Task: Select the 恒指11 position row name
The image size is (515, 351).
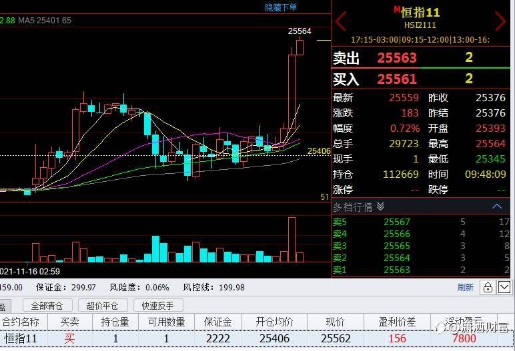Action: click(21, 338)
